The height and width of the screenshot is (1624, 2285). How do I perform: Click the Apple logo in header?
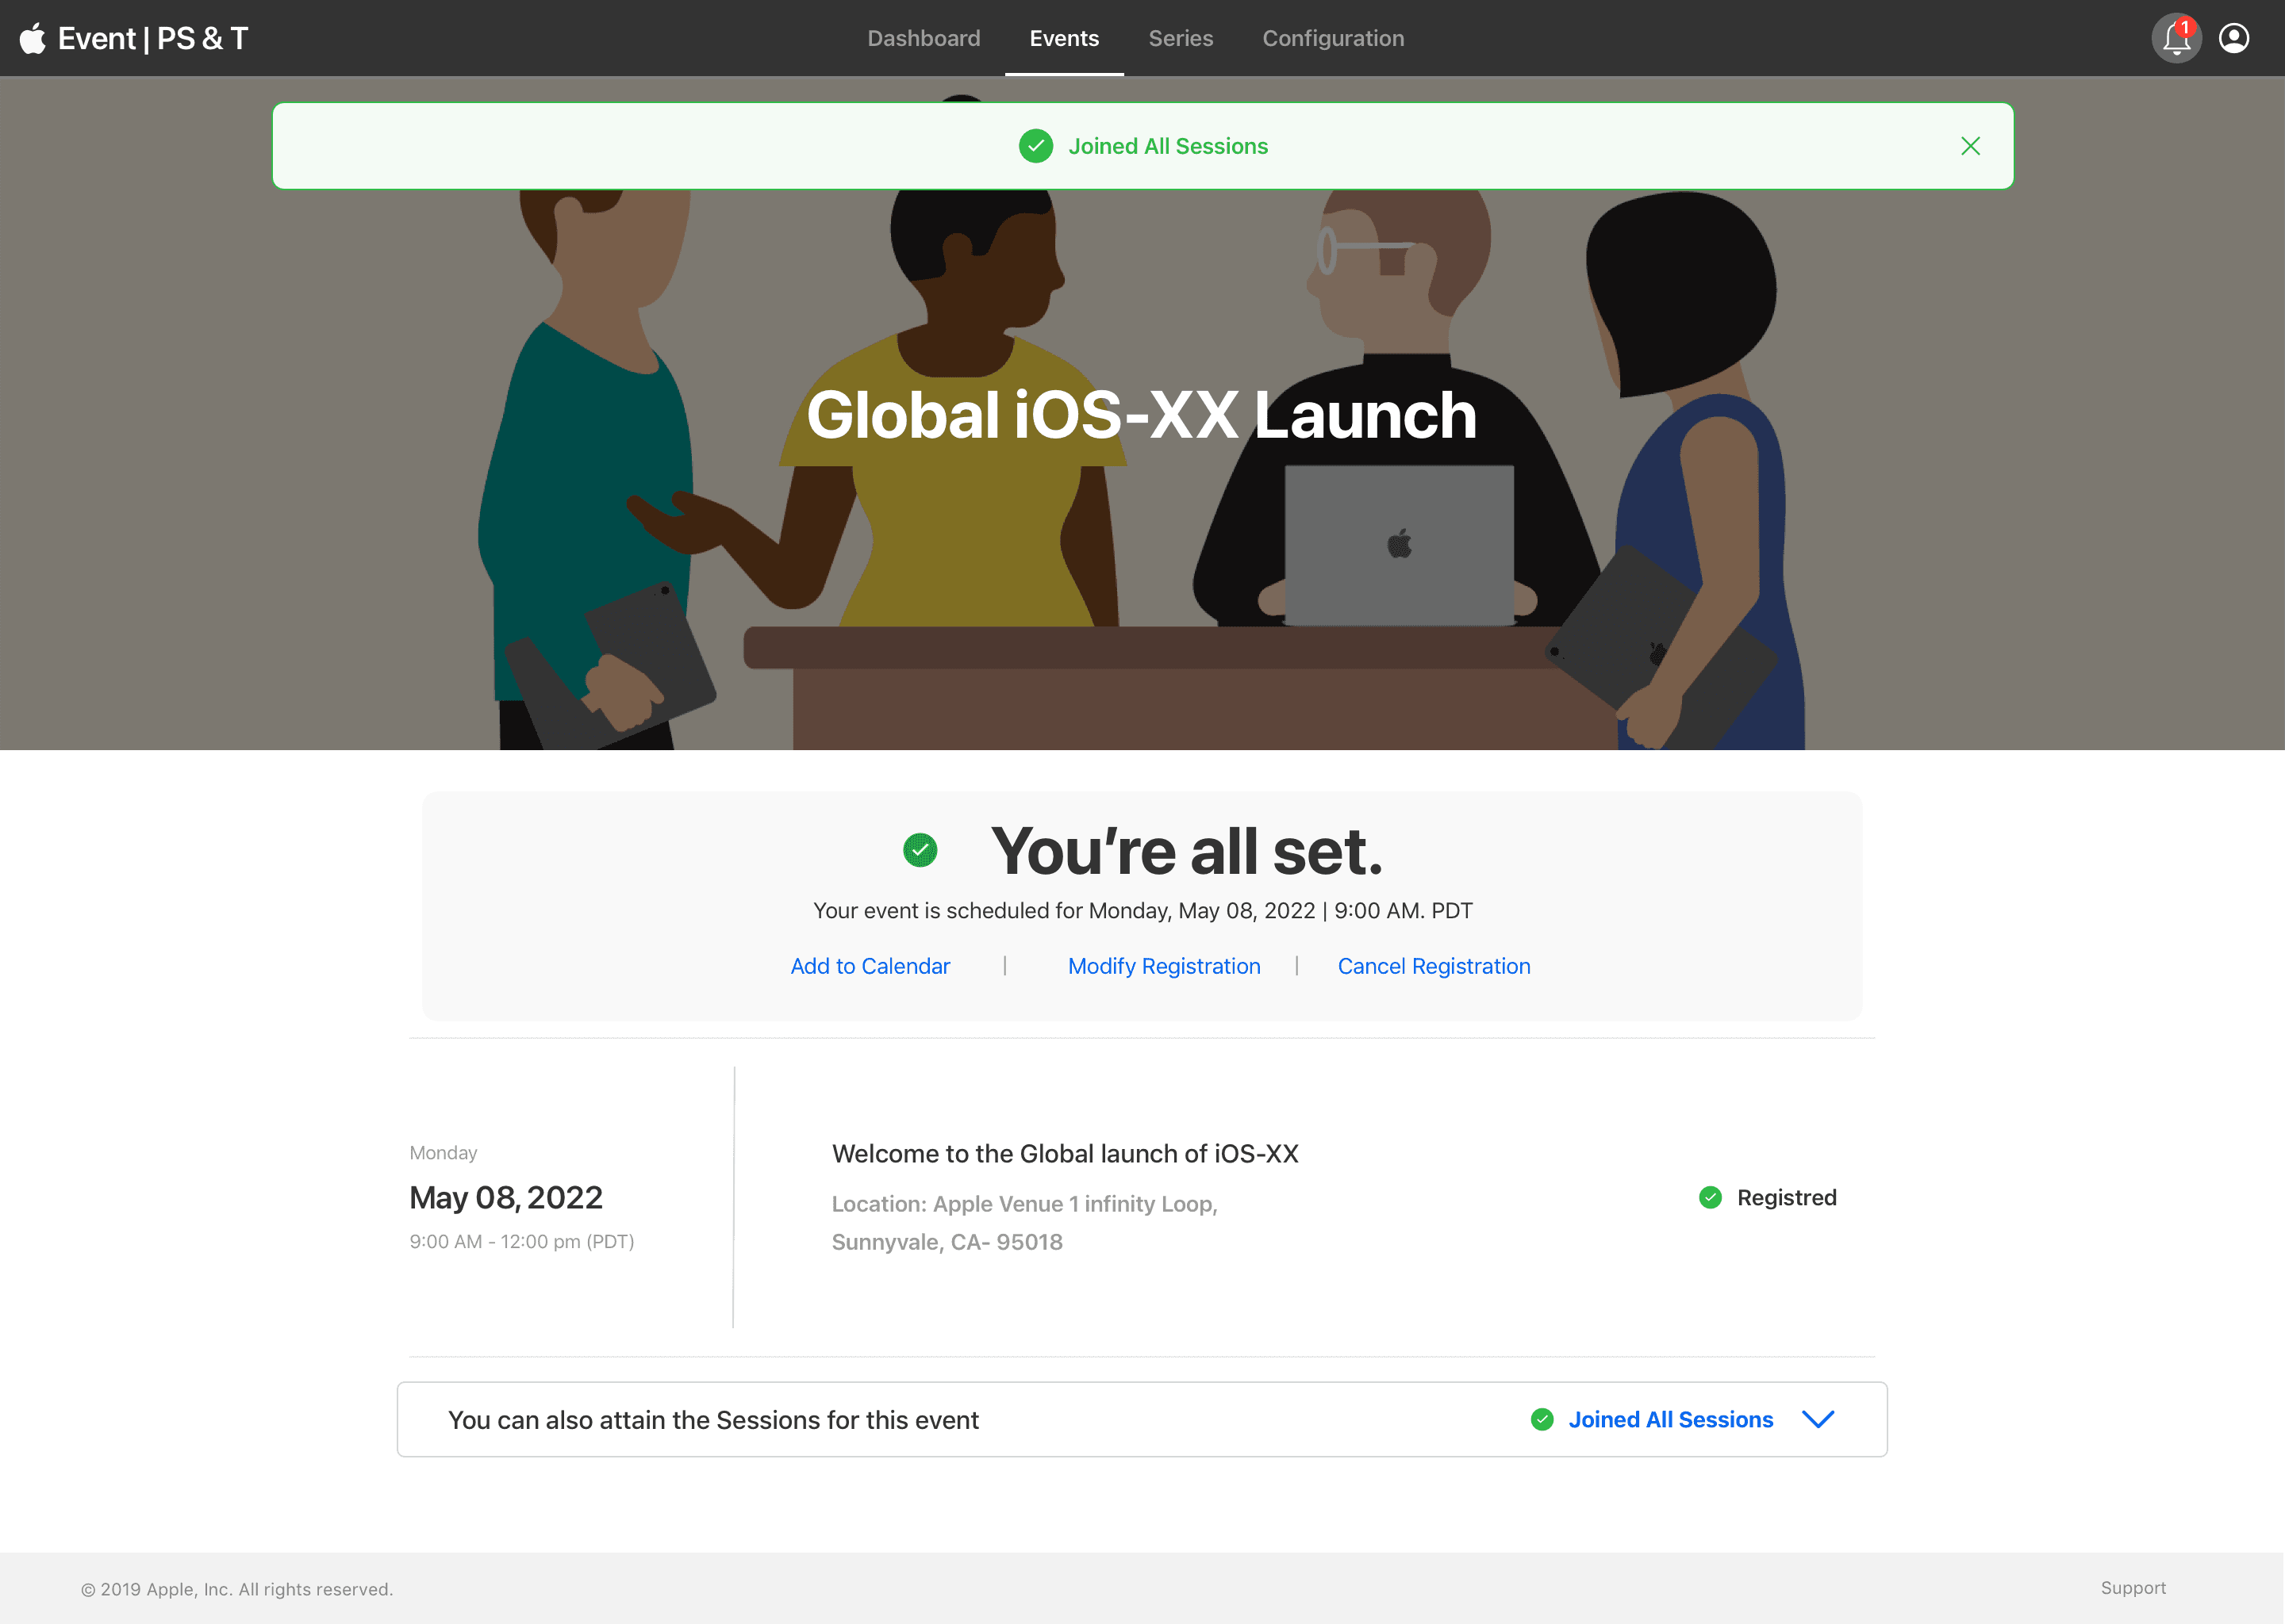32,39
